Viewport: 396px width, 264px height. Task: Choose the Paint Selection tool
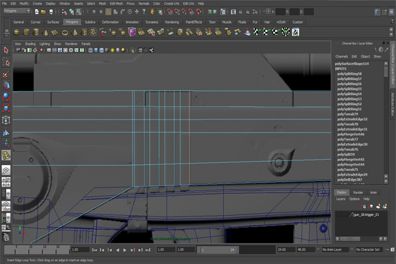[x=6, y=74]
